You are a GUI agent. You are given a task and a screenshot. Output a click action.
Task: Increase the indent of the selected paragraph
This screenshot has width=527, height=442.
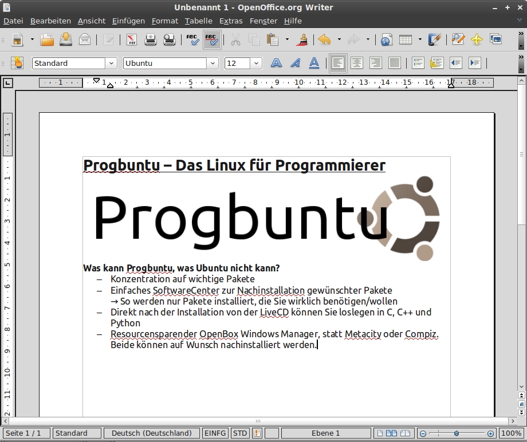pyautogui.click(x=474, y=63)
